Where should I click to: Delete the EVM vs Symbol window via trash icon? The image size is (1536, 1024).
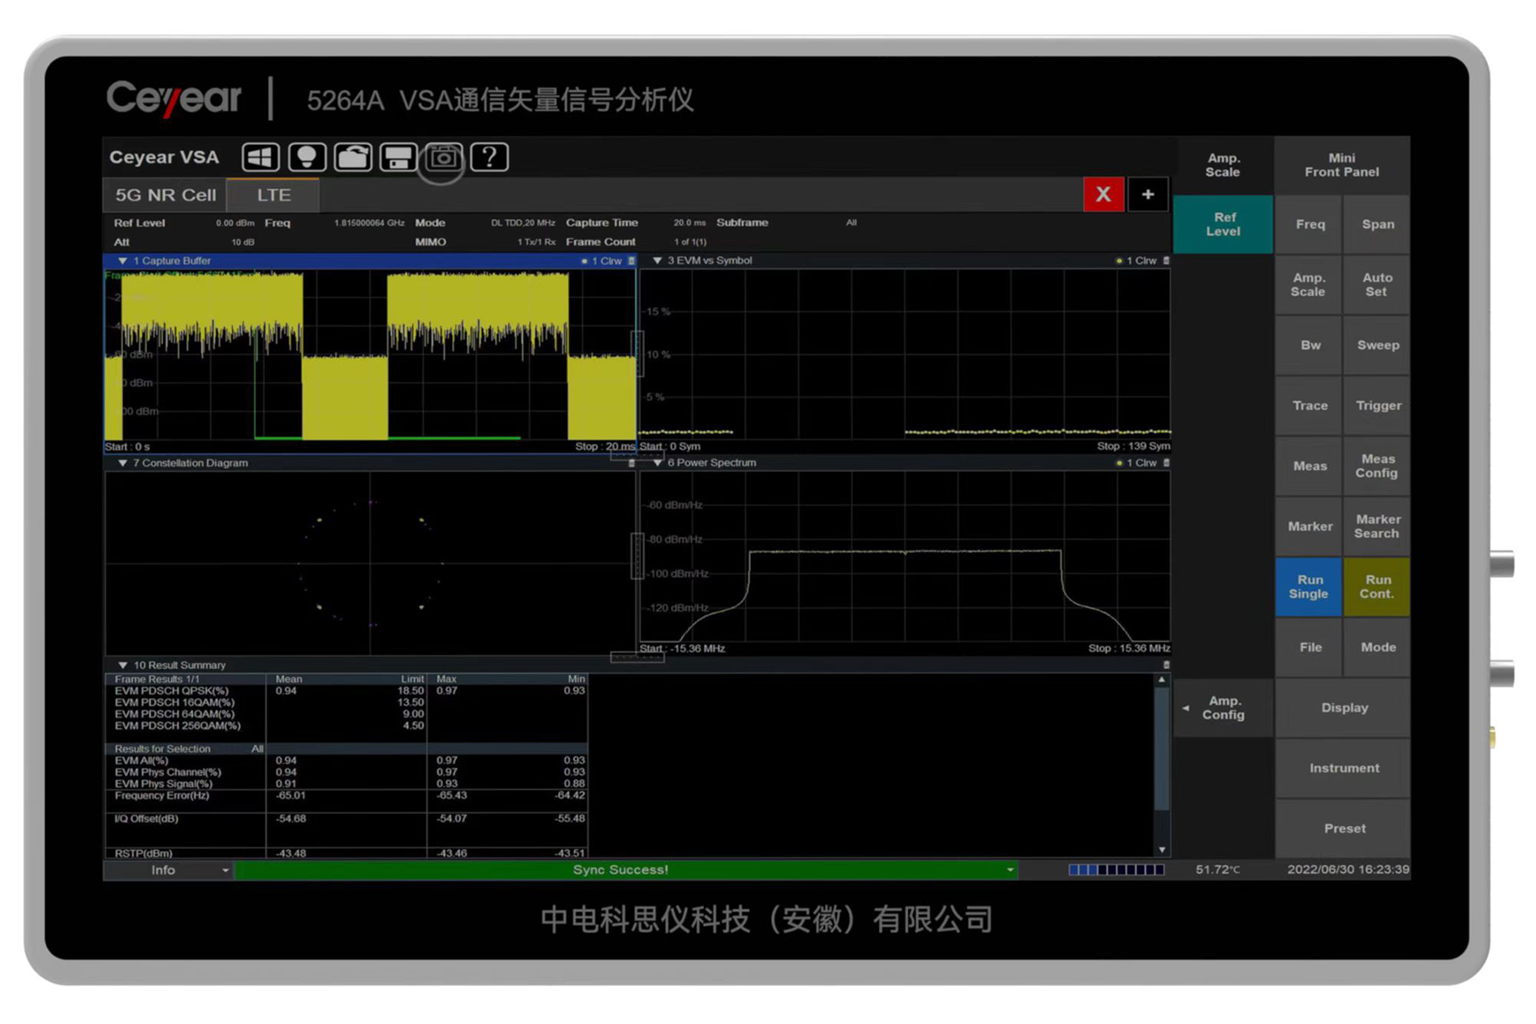(x=1166, y=260)
